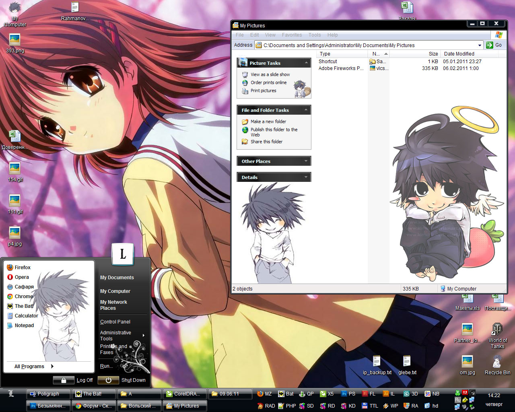This screenshot has height=412, width=515.
Task: Select the Rahmanov document desktop icon
Action: tap(75, 11)
